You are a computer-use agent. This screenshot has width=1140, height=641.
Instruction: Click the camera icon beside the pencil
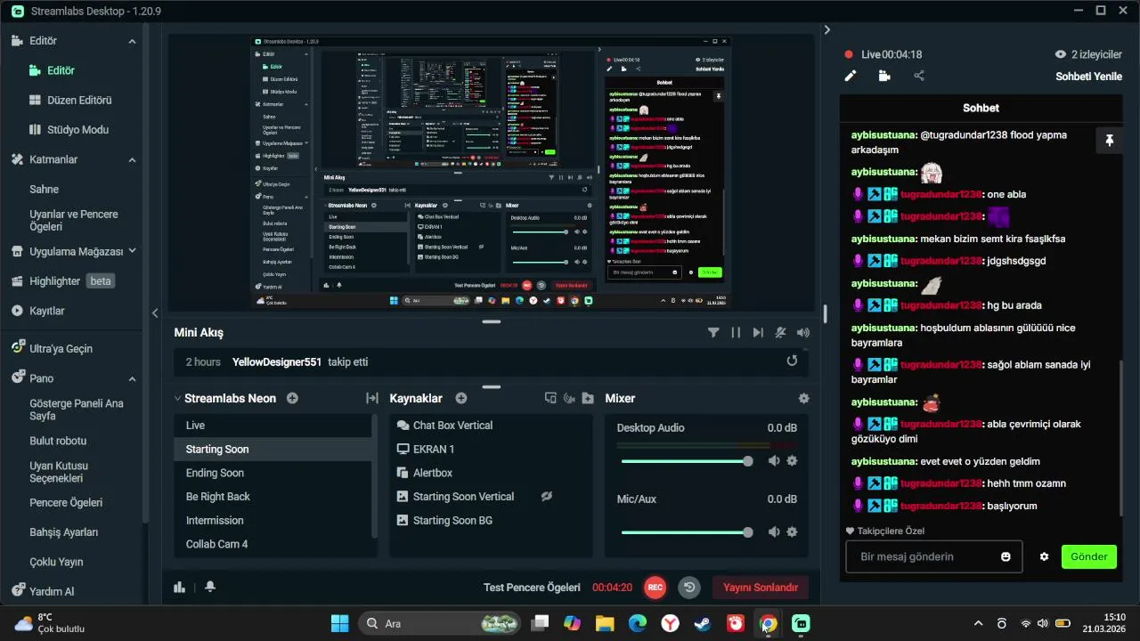pyautogui.click(x=884, y=77)
